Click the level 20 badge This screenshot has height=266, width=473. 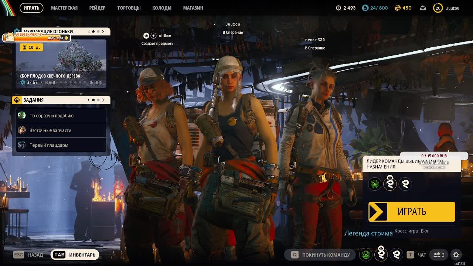pos(438,8)
